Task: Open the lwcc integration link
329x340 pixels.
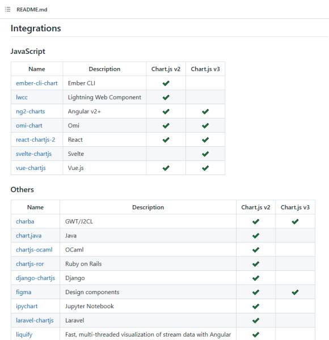Action: [22, 97]
